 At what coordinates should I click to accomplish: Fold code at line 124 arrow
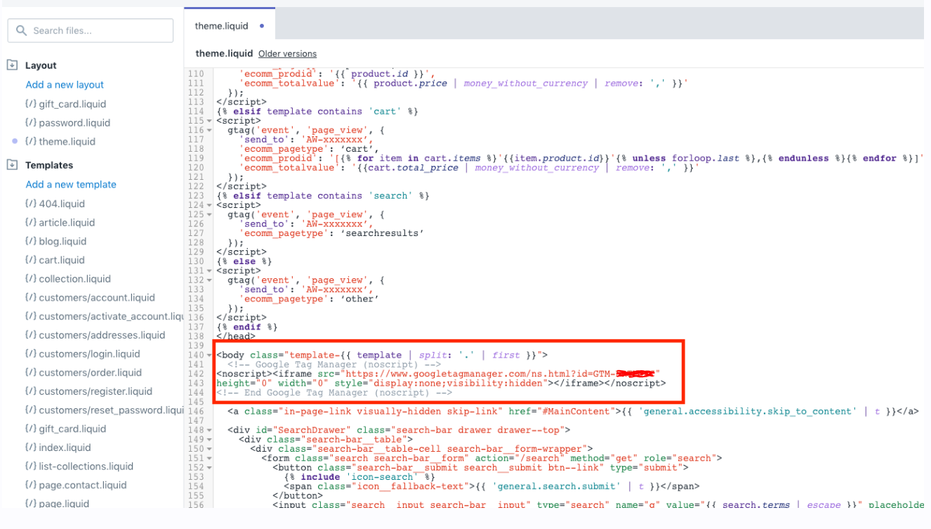(210, 205)
